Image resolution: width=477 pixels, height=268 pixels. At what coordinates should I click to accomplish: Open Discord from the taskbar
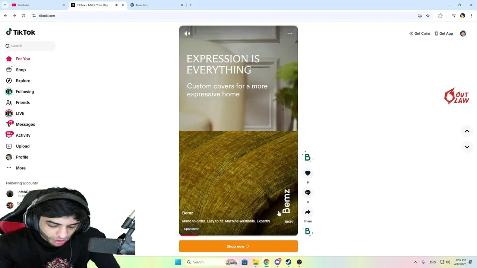pos(277,262)
